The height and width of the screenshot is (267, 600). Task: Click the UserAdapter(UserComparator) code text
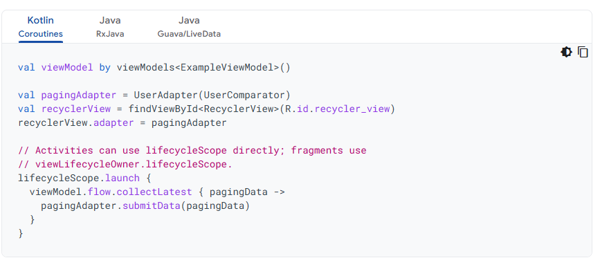[x=212, y=95]
